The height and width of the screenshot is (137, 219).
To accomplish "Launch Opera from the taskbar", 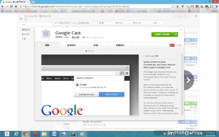I will 35,134.
